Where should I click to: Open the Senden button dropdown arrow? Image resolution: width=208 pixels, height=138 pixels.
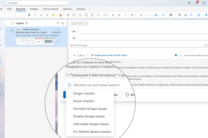(87, 23)
